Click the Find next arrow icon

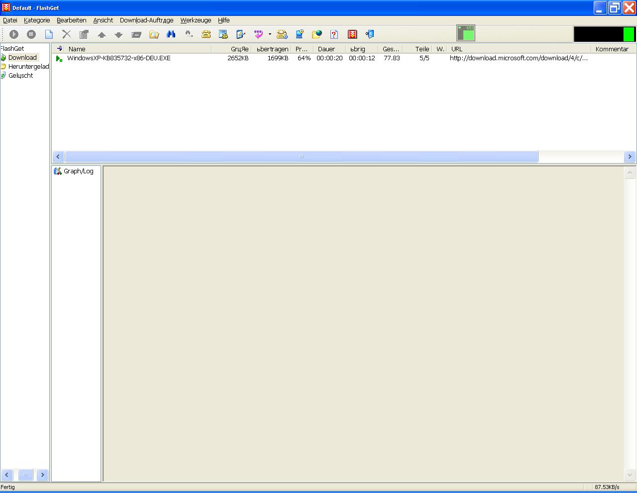point(189,34)
